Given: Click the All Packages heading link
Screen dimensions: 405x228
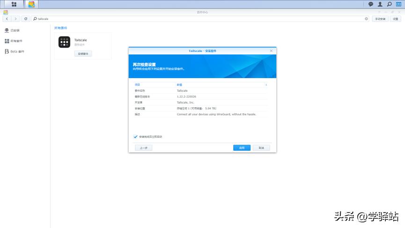Looking at the screenshot, I should pos(60,28).
